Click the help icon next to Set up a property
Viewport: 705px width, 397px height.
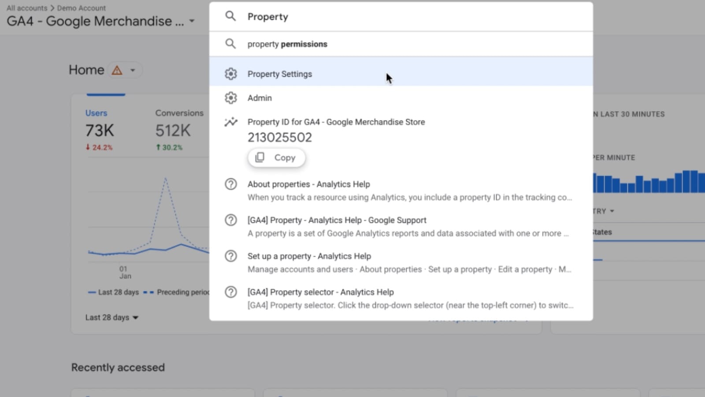tap(230, 256)
